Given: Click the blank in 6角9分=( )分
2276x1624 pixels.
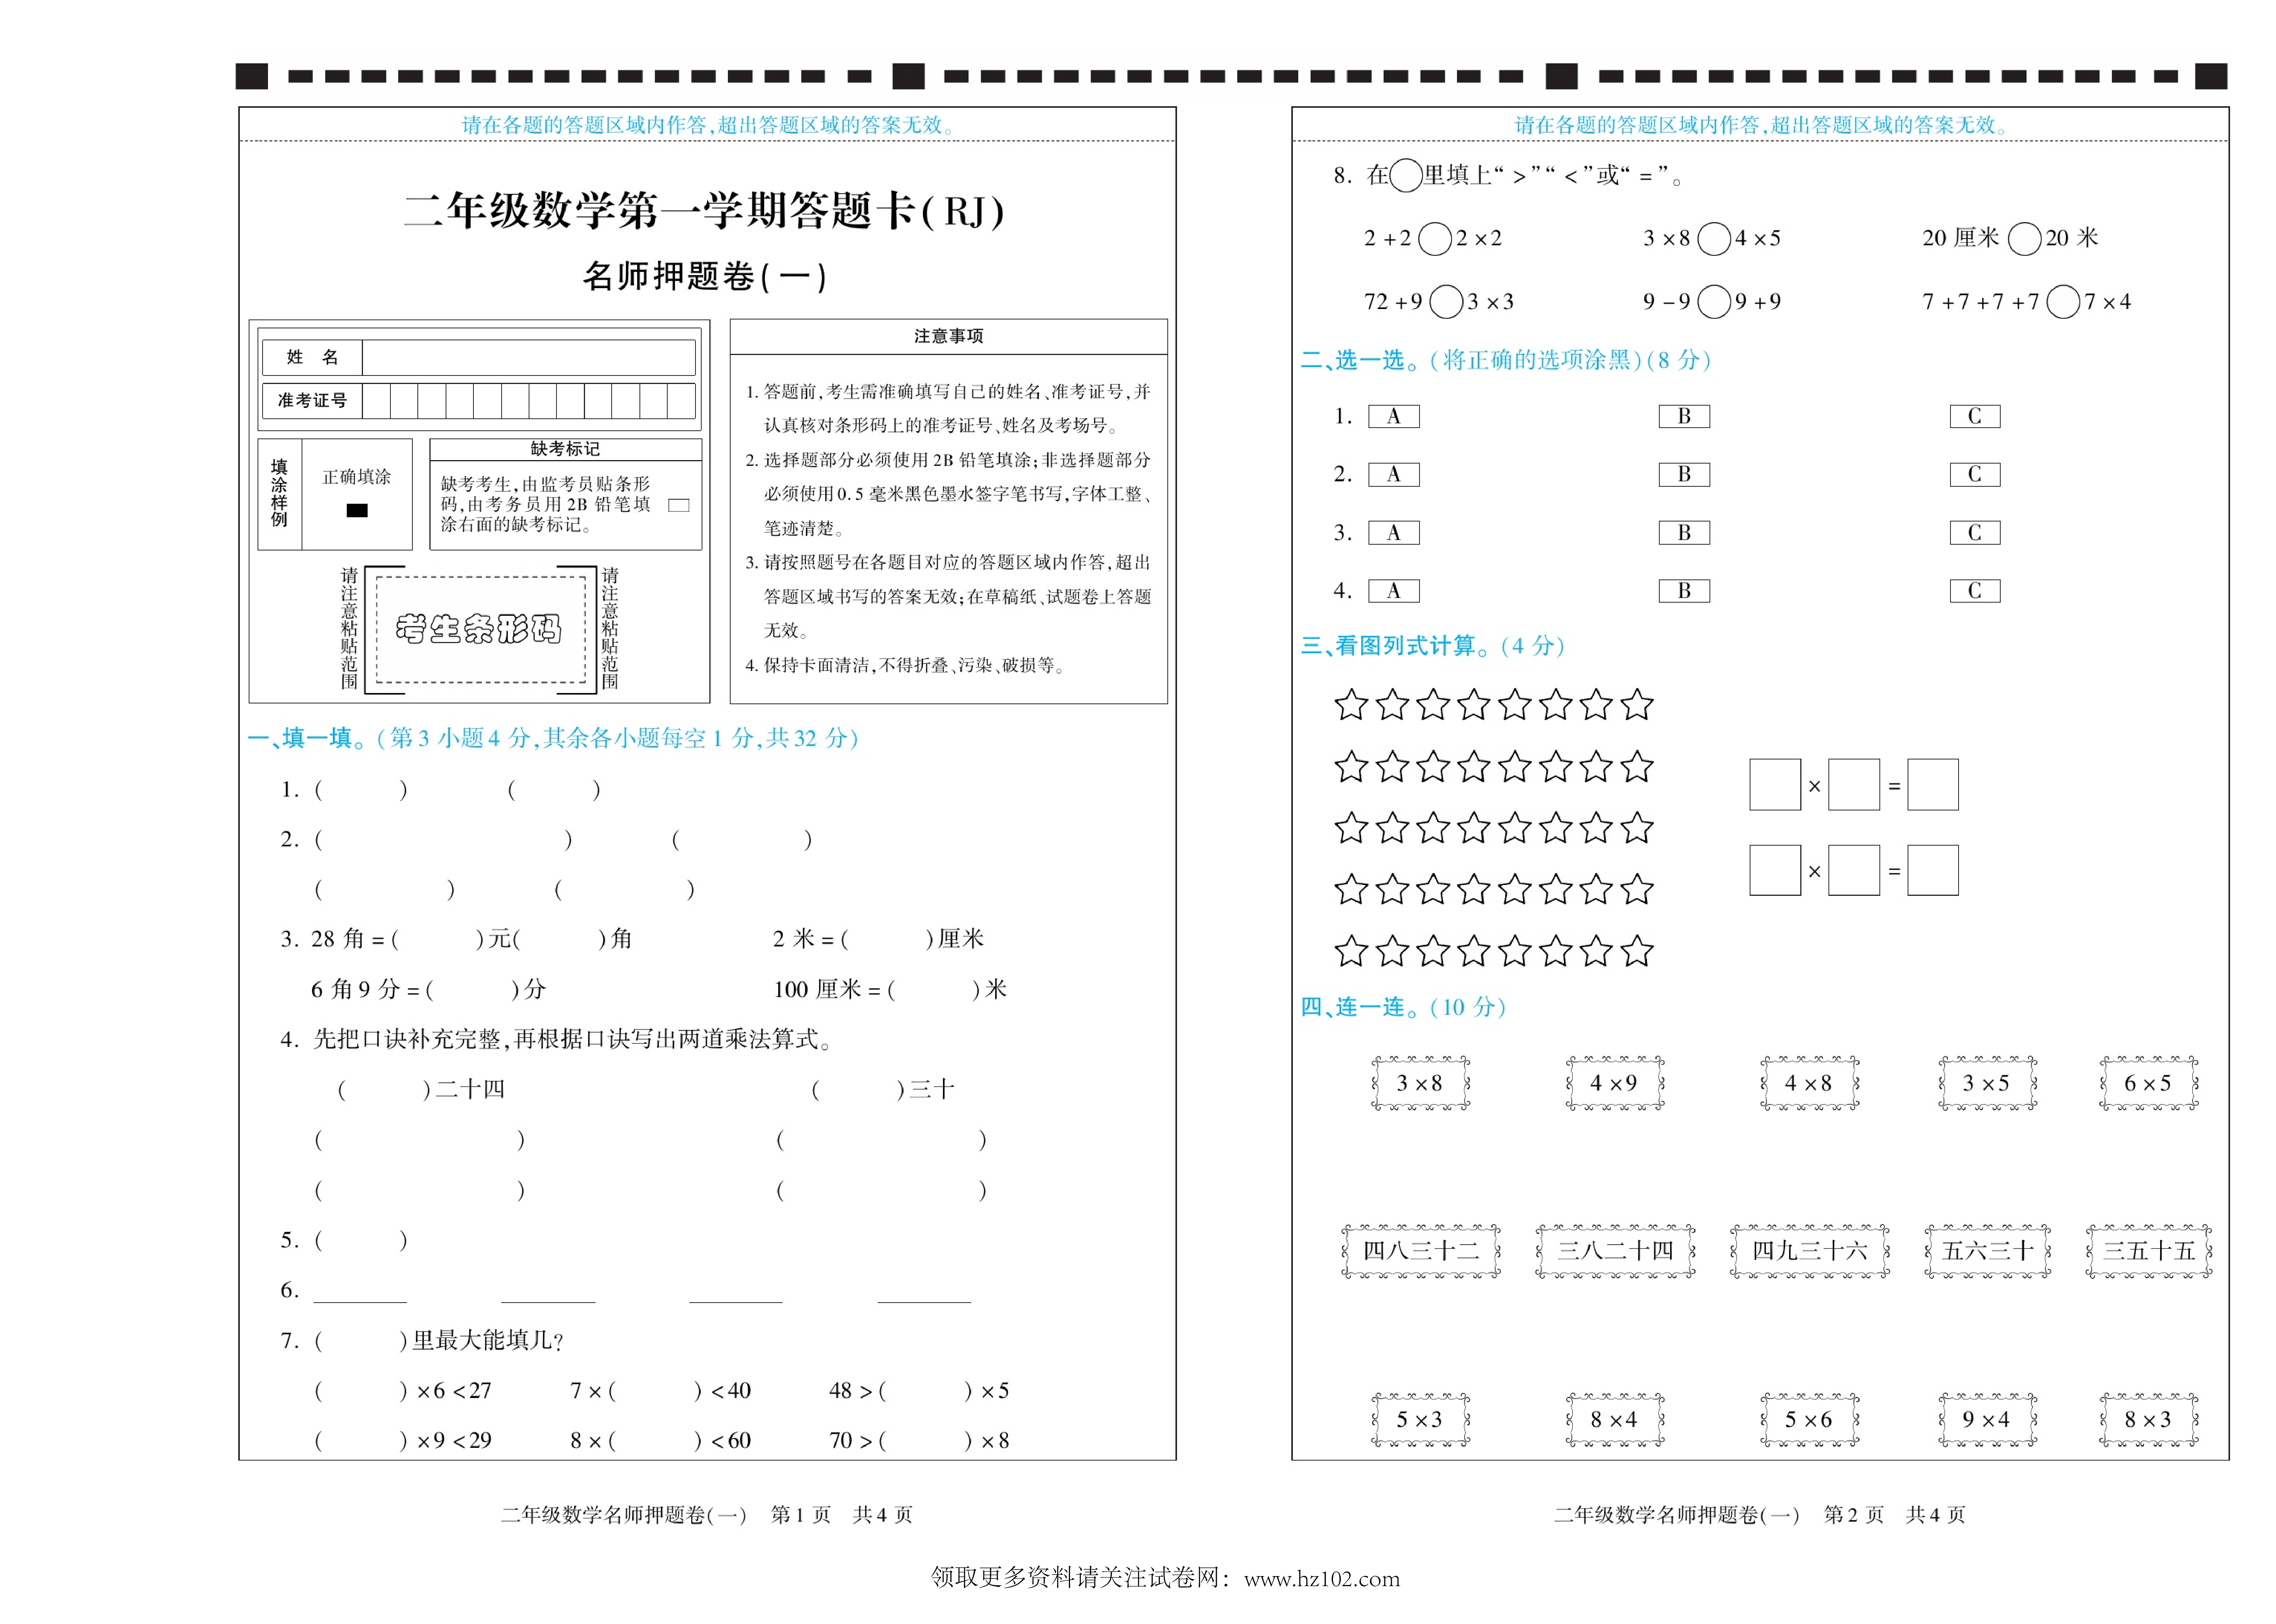Looking at the screenshot, I should coord(472,990).
